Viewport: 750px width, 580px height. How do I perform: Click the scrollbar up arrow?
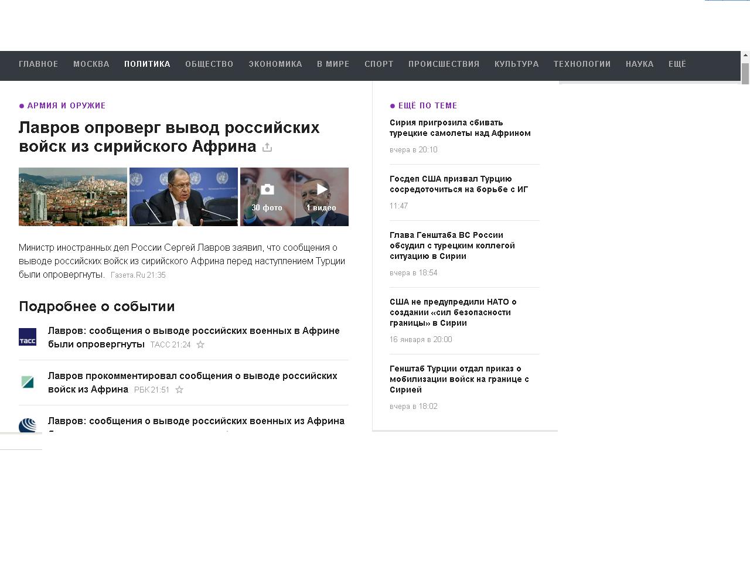(745, 56)
